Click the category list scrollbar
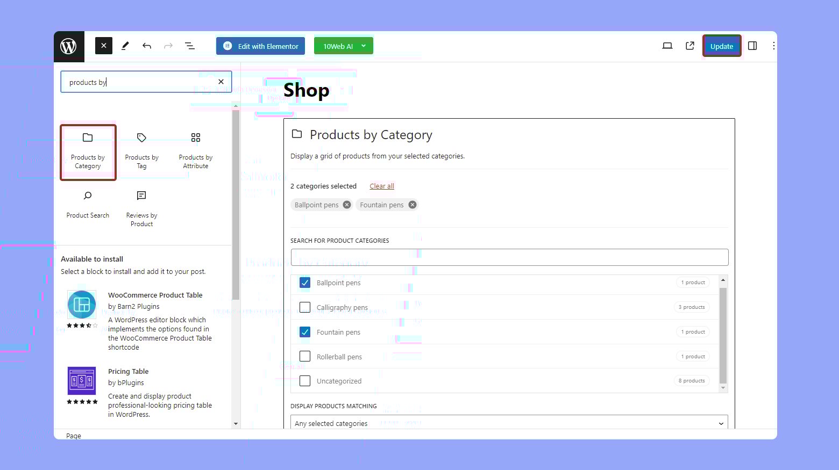This screenshot has height=470, width=839. pyautogui.click(x=723, y=334)
